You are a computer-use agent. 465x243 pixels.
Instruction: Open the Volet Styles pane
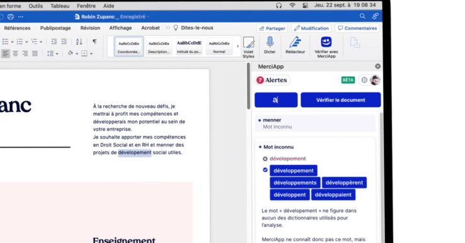coord(248,47)
